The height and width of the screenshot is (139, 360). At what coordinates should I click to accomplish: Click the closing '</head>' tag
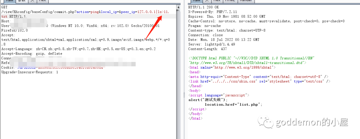point(195,86)
